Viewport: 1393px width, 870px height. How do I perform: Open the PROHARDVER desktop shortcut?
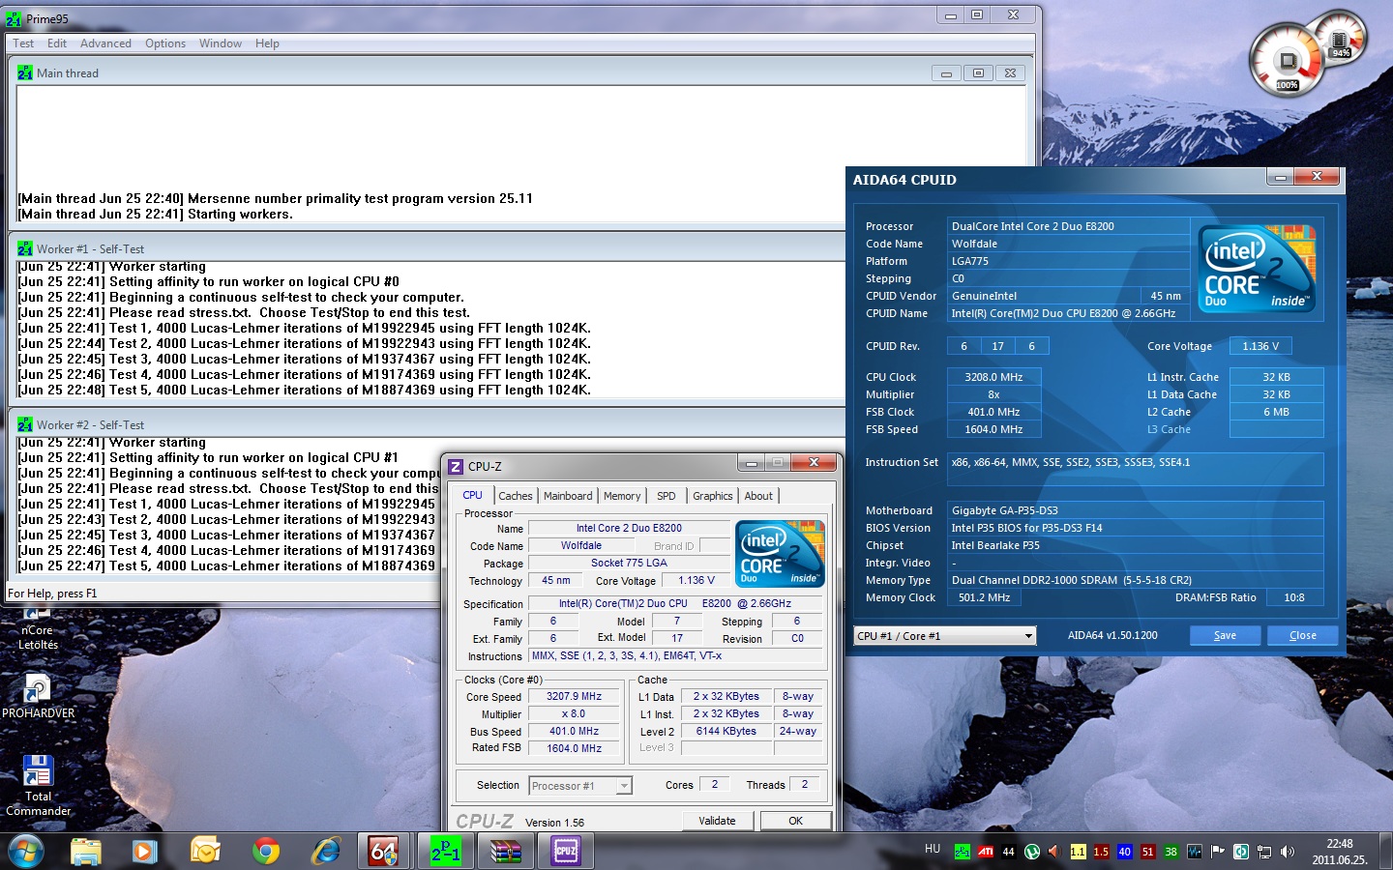38,696
